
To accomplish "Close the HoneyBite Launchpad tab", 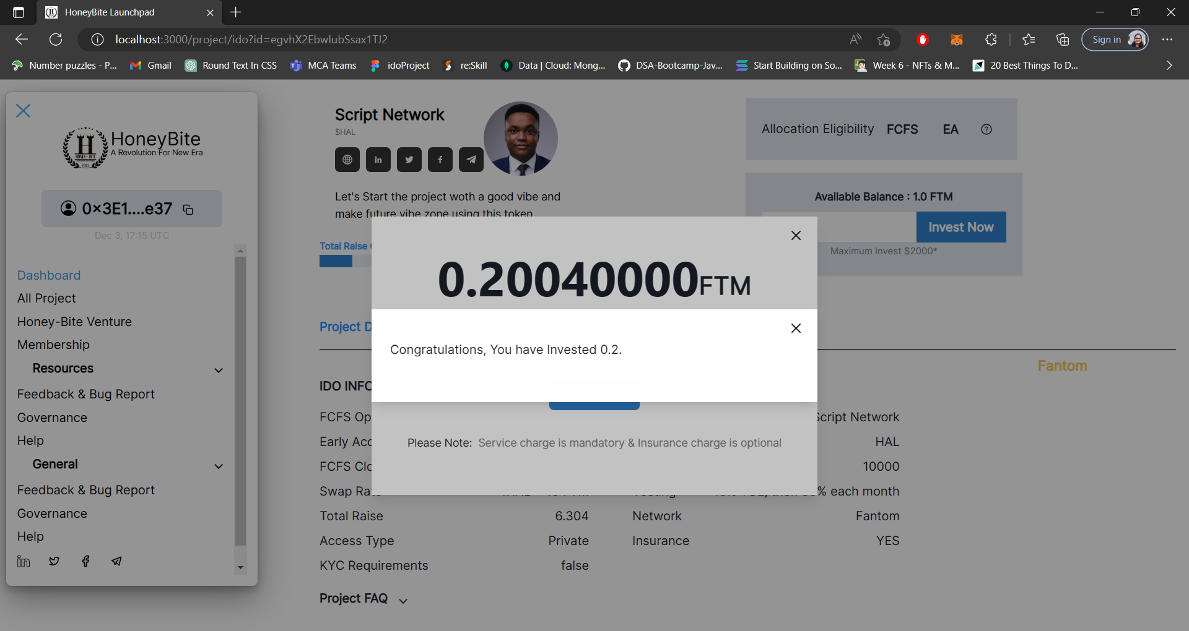I will coord(210,12).
